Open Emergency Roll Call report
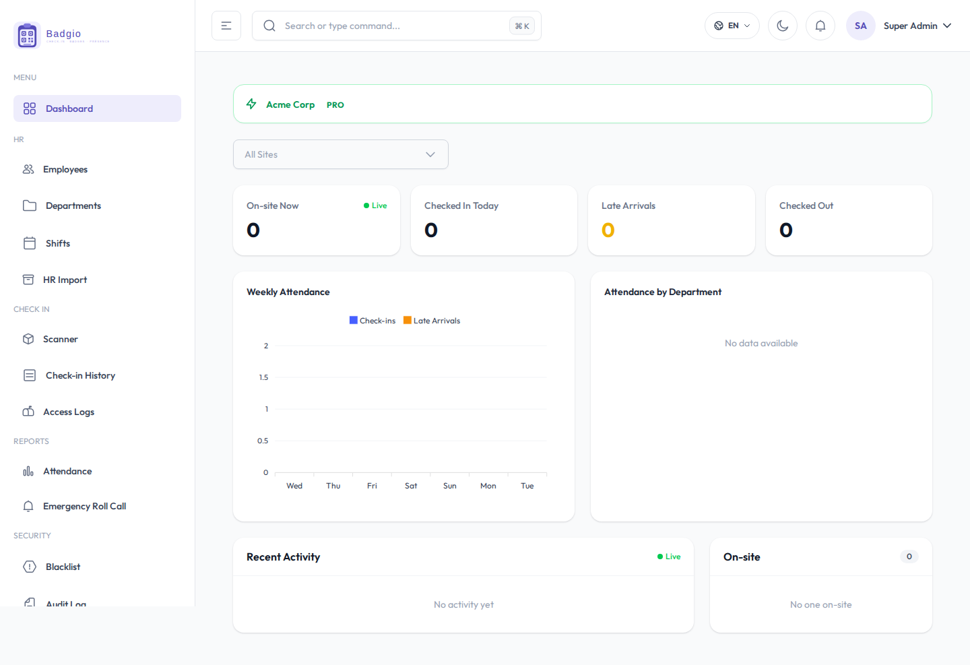Screen dimensions: 970x665 (x=97, y=506)
